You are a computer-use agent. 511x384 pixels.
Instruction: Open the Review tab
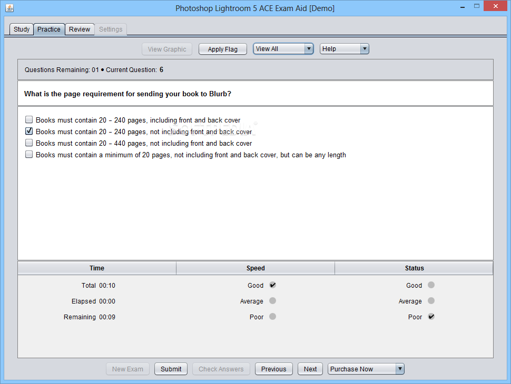(x=80, y=29)
